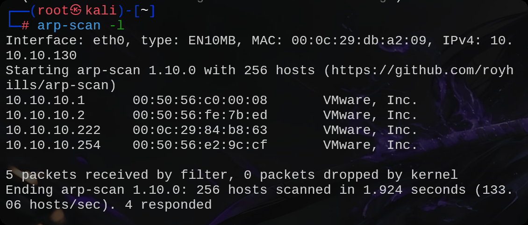Viewport: 528px width, 225px height.
Task: Click the "root" username in the prompt
Action: (x=54, y=11)
